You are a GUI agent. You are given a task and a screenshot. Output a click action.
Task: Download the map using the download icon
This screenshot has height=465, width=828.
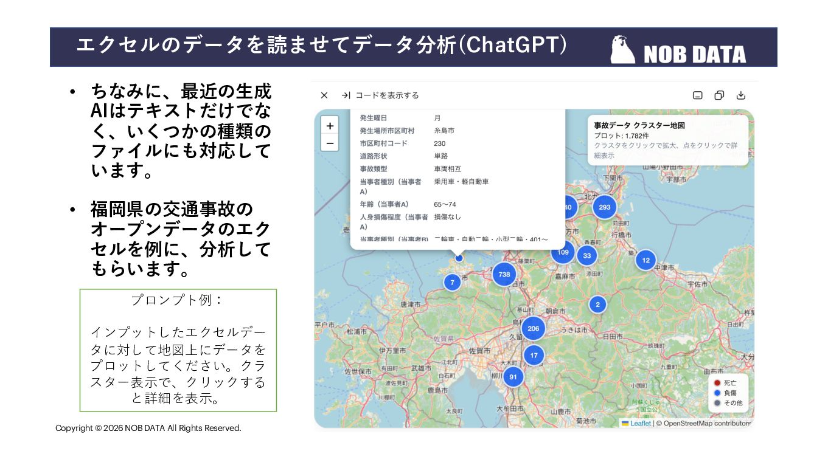[x=741, y=95]
